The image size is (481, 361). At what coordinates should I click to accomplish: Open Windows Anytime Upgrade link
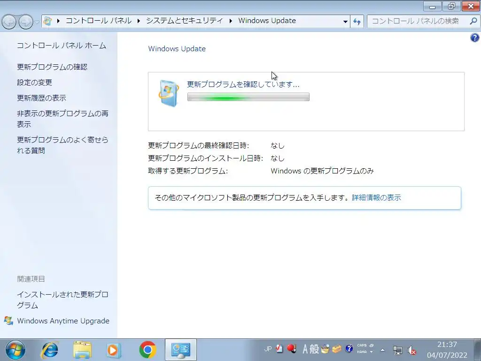click(63, 321)
